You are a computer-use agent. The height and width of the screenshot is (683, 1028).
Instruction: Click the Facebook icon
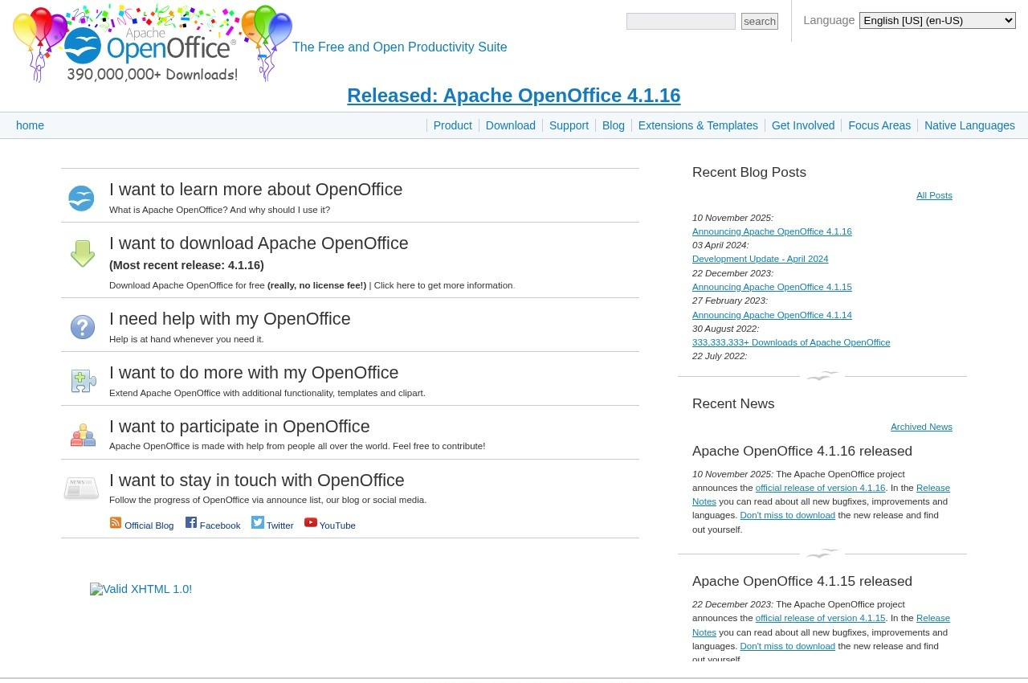(191, 522)
